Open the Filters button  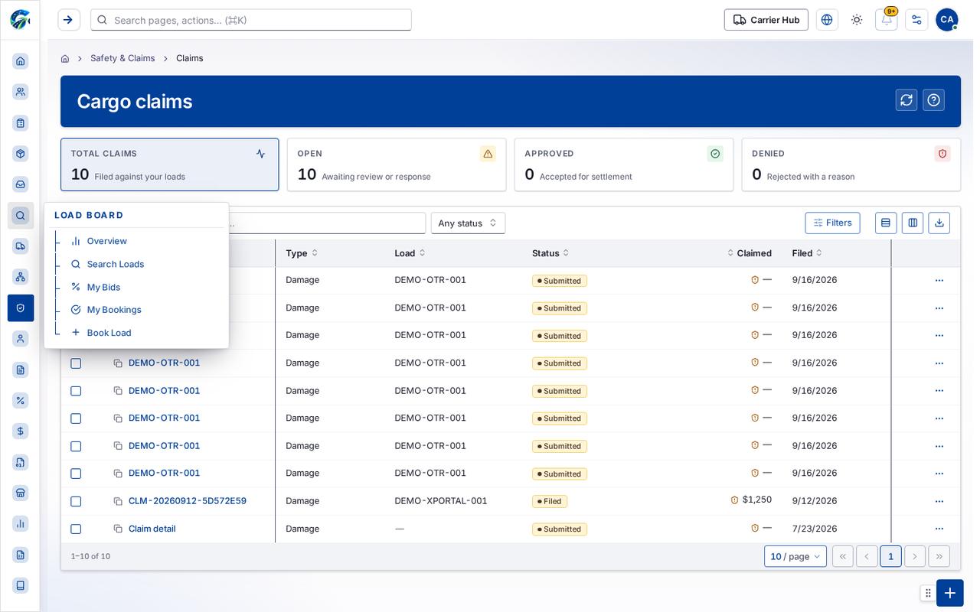coord(832,223)
